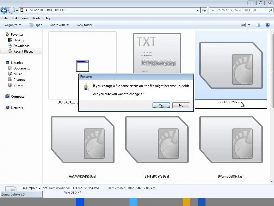
Task: Click the Music icon in sidebar
Action: click(10, 74)
